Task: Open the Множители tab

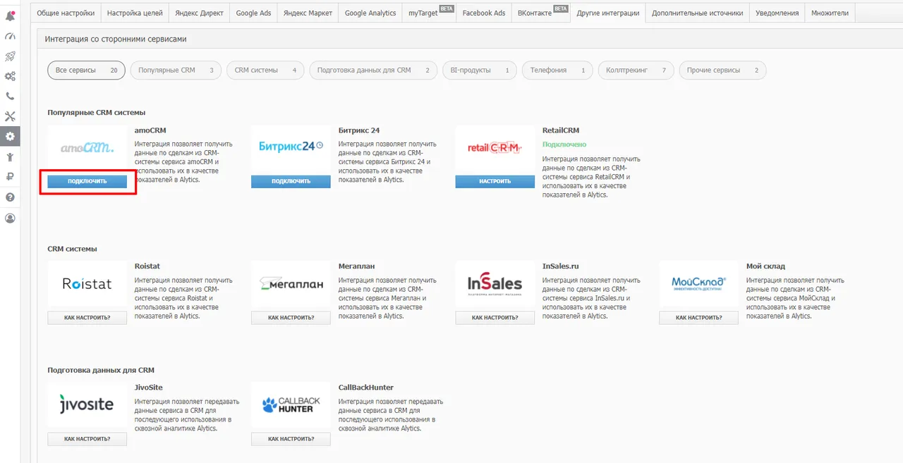Action: pyautogui.click(x=830, y=13)
